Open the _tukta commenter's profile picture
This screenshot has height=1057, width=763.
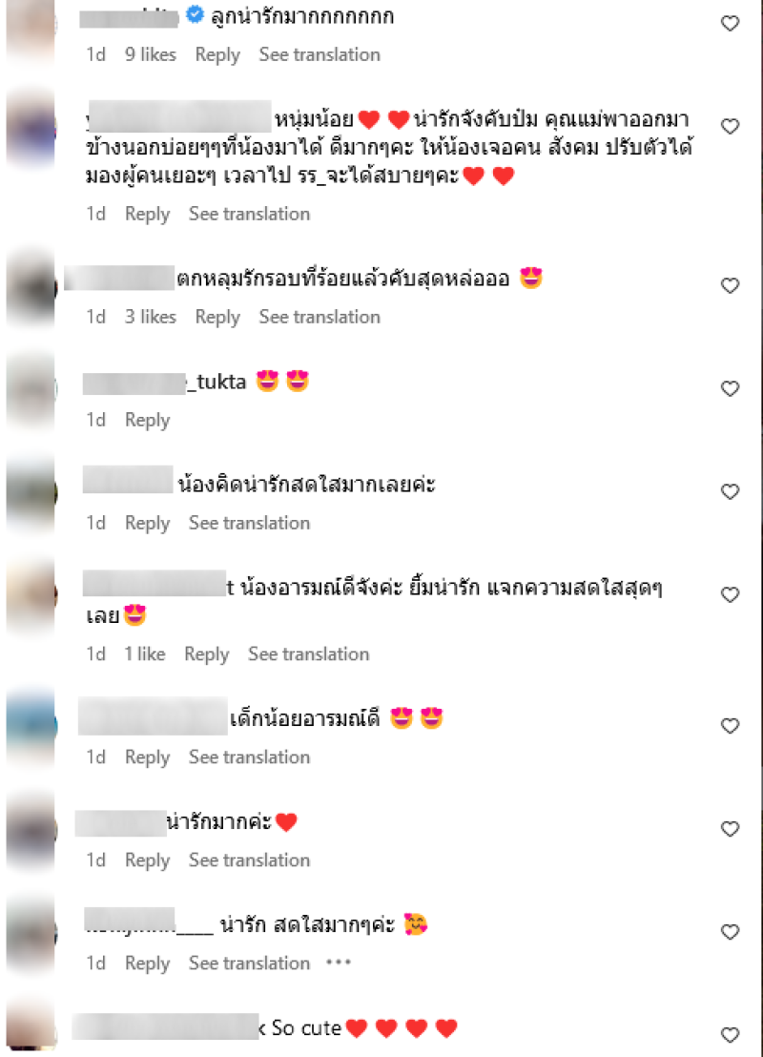[x=31, y=389]
